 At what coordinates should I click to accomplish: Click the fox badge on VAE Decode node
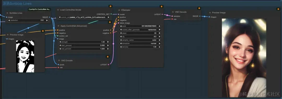tap(199, 8)
